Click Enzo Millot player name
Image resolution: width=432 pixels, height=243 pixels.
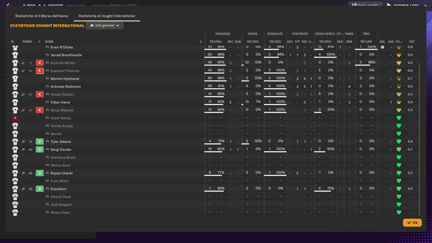[59, 181]
